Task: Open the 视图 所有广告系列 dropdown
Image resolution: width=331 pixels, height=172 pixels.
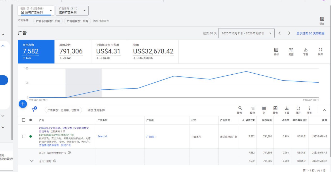Action: click(x=36, y=11)
